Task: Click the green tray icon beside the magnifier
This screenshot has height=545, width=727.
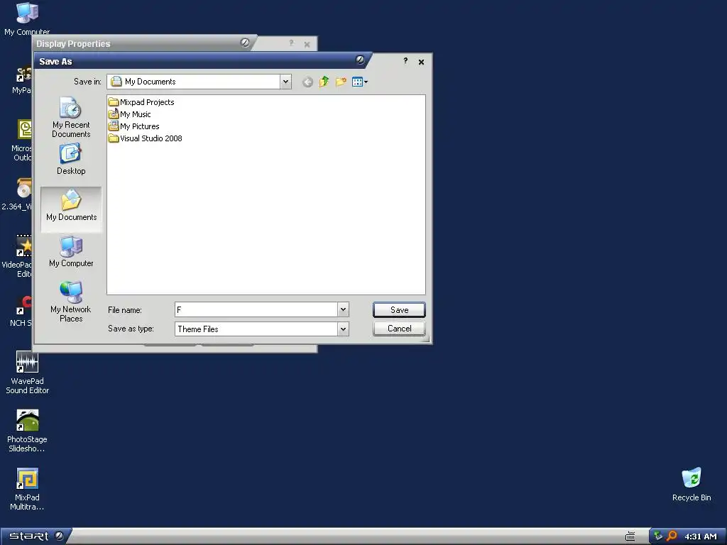Action: point(658,536)
